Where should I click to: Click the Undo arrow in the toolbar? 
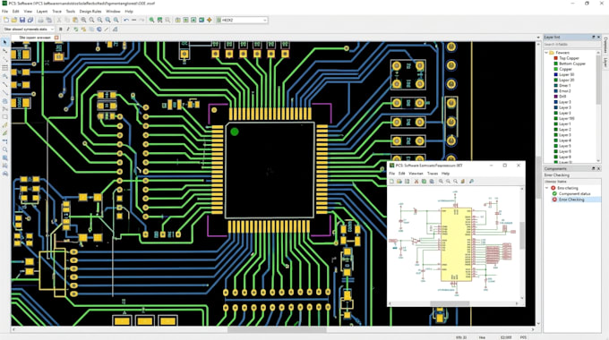126,20
